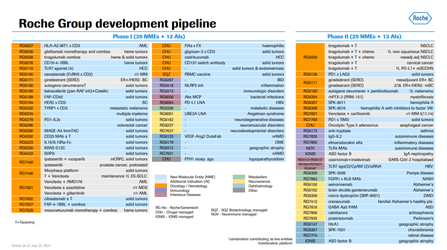Click 'Status as of July 22, 2021' footer
Image resolution: width=447 pixels, height=250 pixels.
[31, 246]
